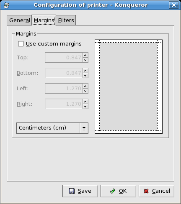Switch to the General tab

(x=19, y=20)
